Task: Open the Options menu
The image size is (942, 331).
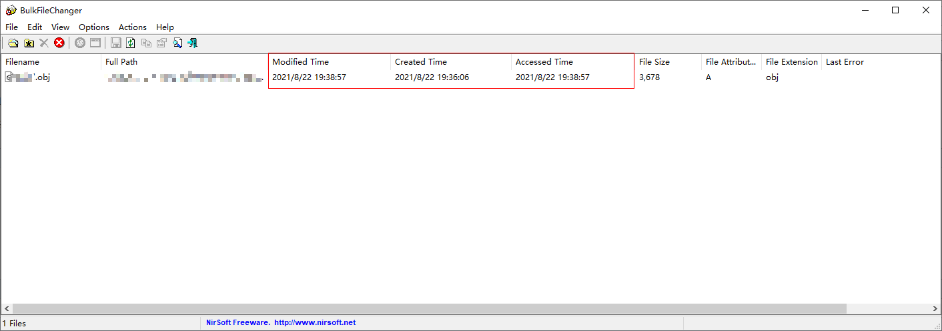Action: tap(94, 27)
